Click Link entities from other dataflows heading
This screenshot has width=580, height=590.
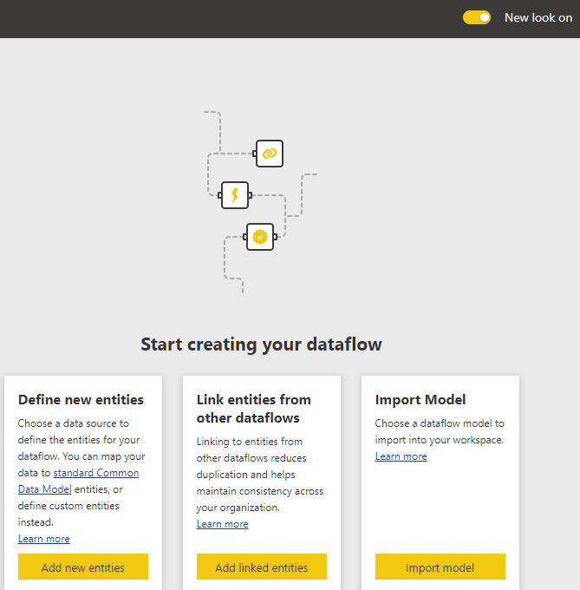click(254, 409)
